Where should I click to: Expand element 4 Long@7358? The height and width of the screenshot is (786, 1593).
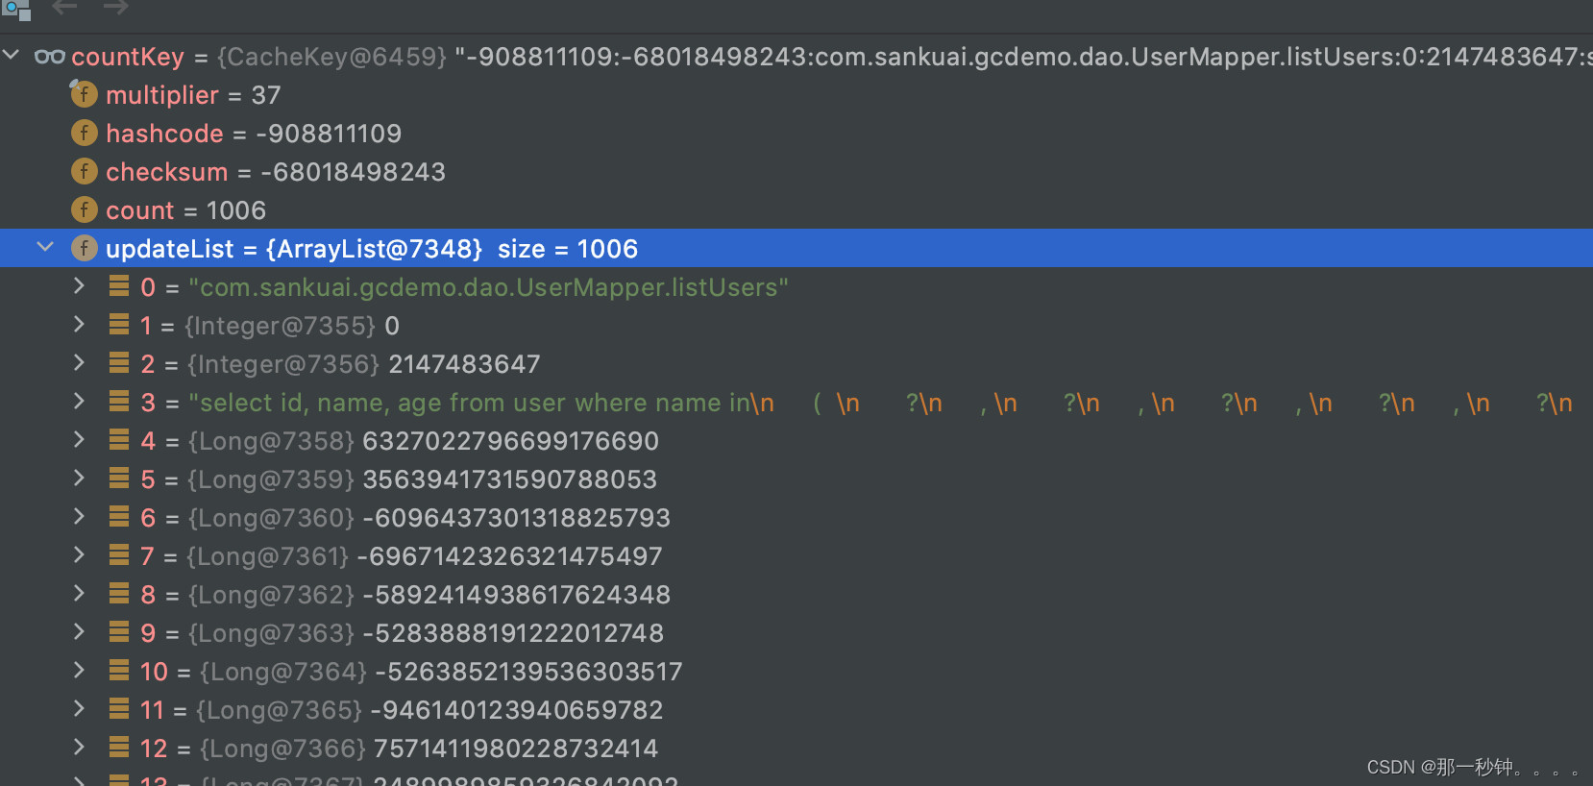tap(79, 440)
